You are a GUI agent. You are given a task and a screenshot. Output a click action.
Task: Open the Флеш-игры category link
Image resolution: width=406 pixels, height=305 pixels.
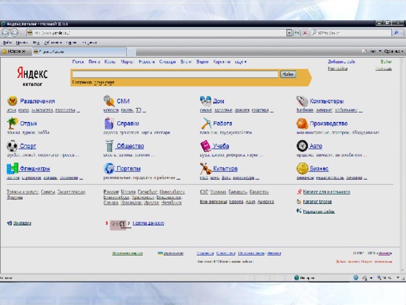35,168
